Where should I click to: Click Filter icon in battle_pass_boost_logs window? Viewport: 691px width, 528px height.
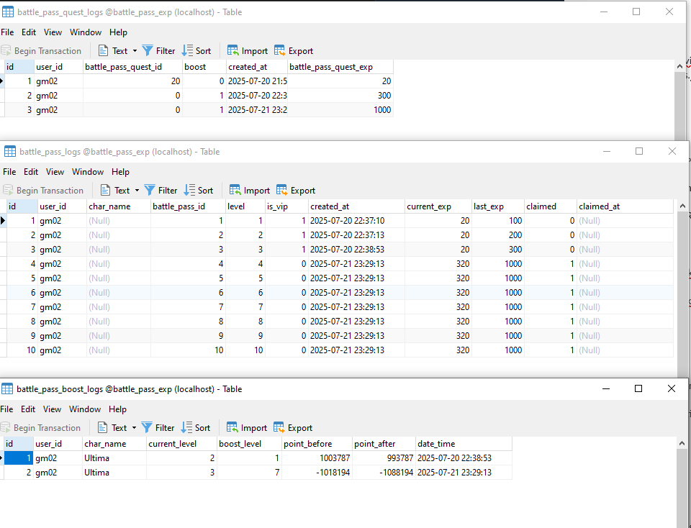(147, 428)
